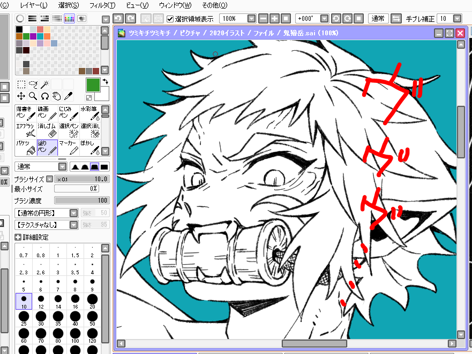Choose the 消しゴム eraser tool
472x354 pixels.
pyautogui.click(x=47, y=130)
